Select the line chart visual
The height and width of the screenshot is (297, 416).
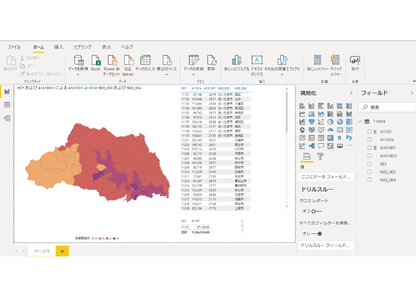tap(302, 114)
